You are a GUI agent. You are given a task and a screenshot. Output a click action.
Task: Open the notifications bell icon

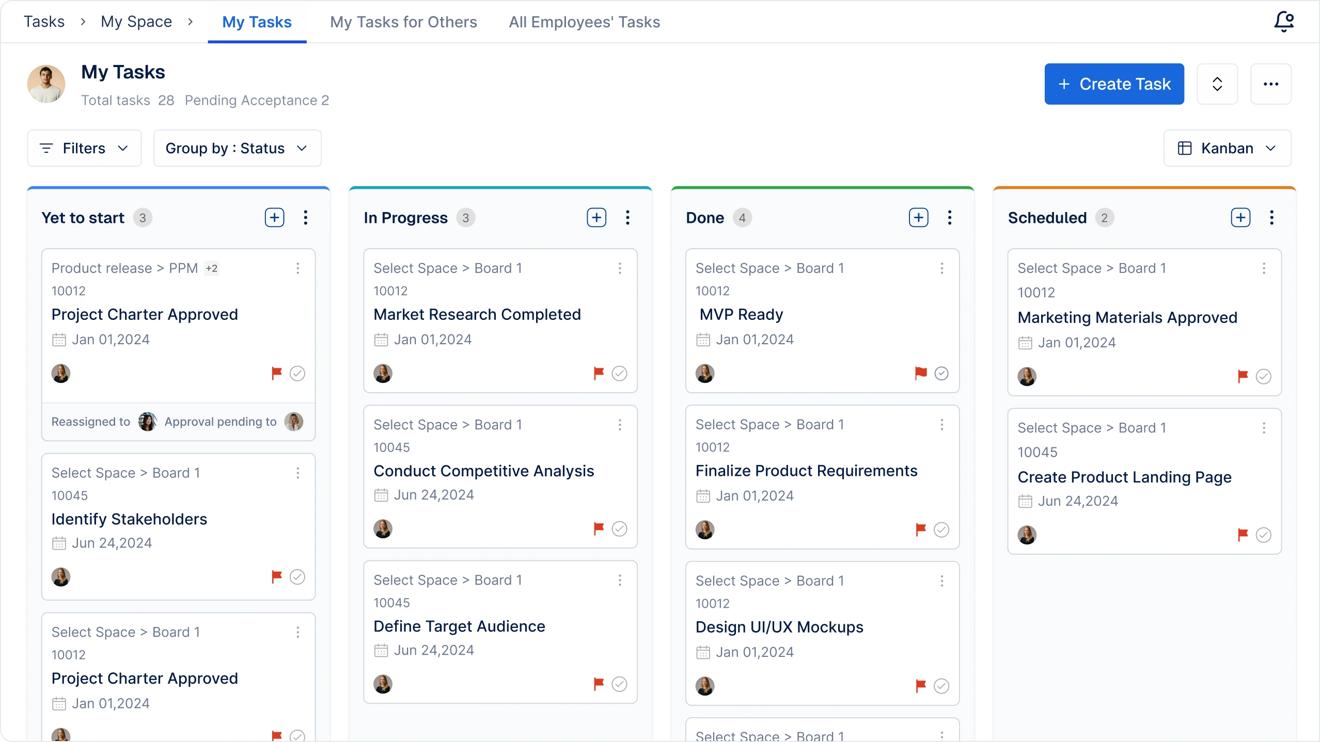[x=1284, y=22]
